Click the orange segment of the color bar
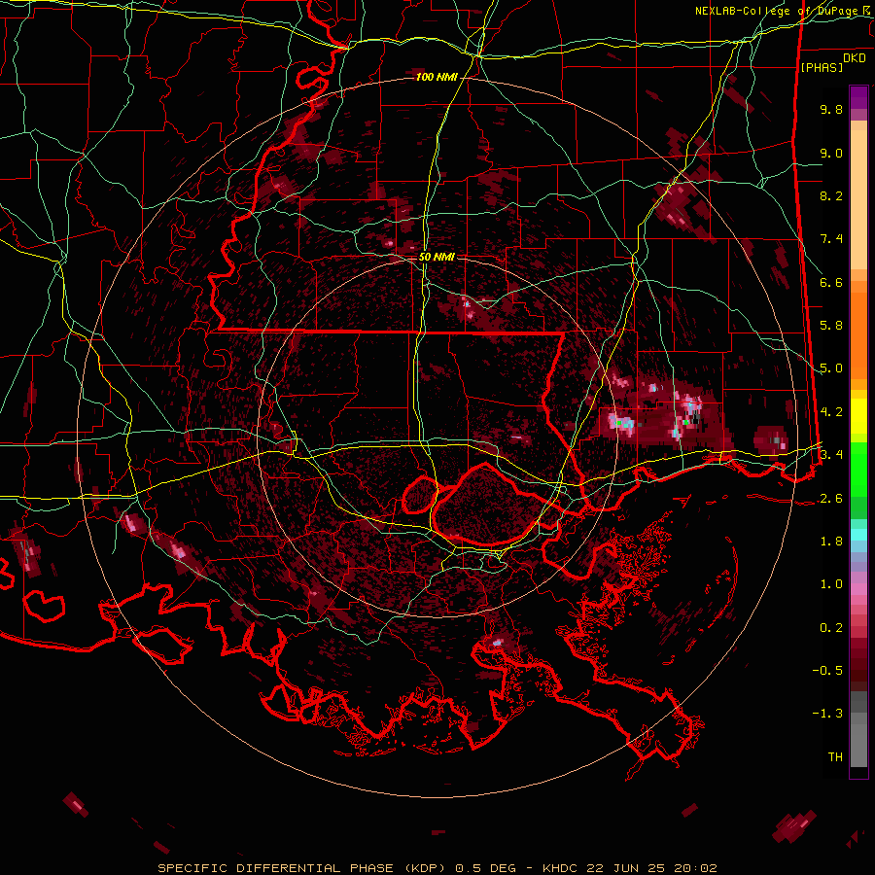 tap(858, 335)
